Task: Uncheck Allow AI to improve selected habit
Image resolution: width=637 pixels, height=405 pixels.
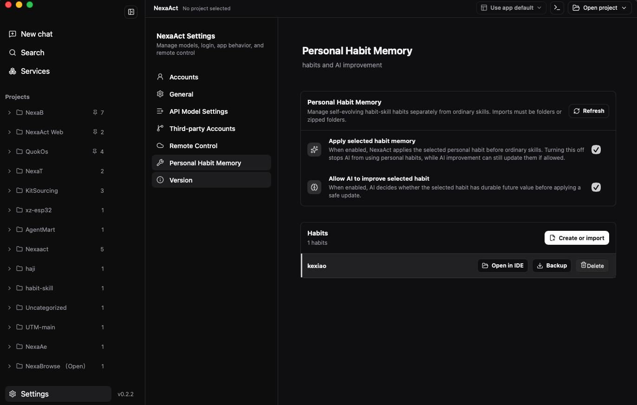Action: pyautogui.click(x=596, y=187)
